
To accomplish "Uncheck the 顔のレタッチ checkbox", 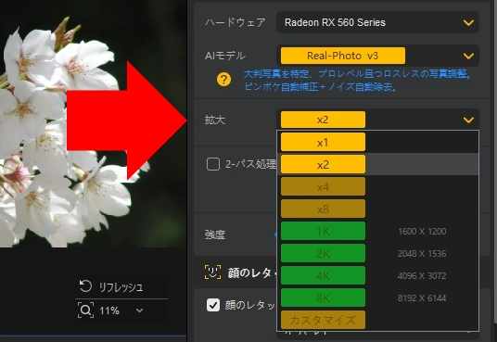I will point(213,305).
